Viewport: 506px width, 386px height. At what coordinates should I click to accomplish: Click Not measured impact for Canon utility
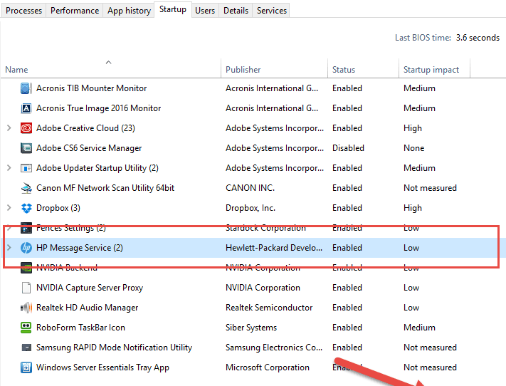pos(430,188)
